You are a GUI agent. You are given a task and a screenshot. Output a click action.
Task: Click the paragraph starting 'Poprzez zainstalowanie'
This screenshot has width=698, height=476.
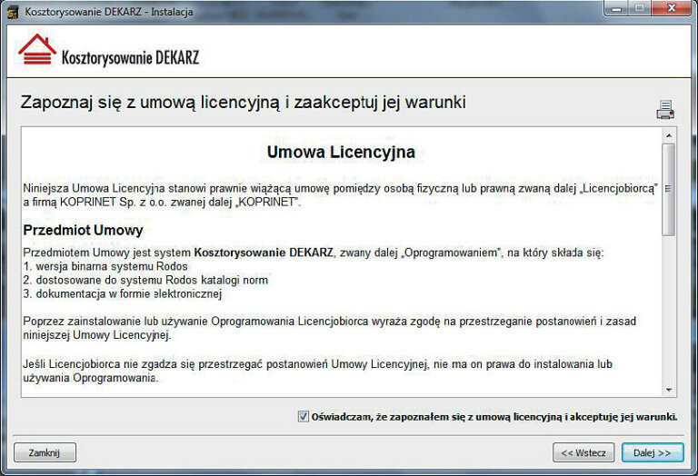tap(329, 328)
